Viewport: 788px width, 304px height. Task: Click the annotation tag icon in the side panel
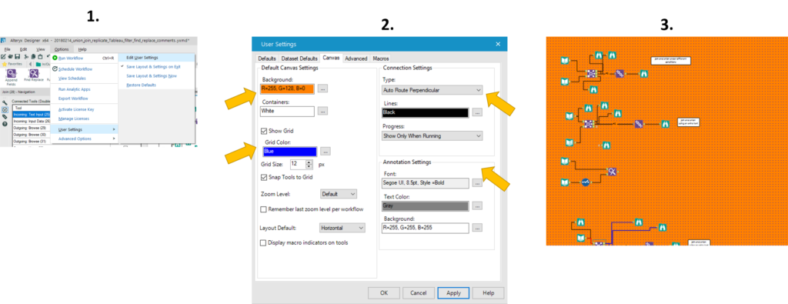[x=5, y=116]
